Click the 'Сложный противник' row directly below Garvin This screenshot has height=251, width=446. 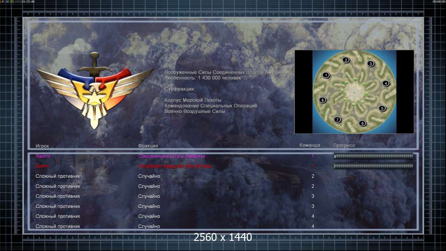[58, 176]
